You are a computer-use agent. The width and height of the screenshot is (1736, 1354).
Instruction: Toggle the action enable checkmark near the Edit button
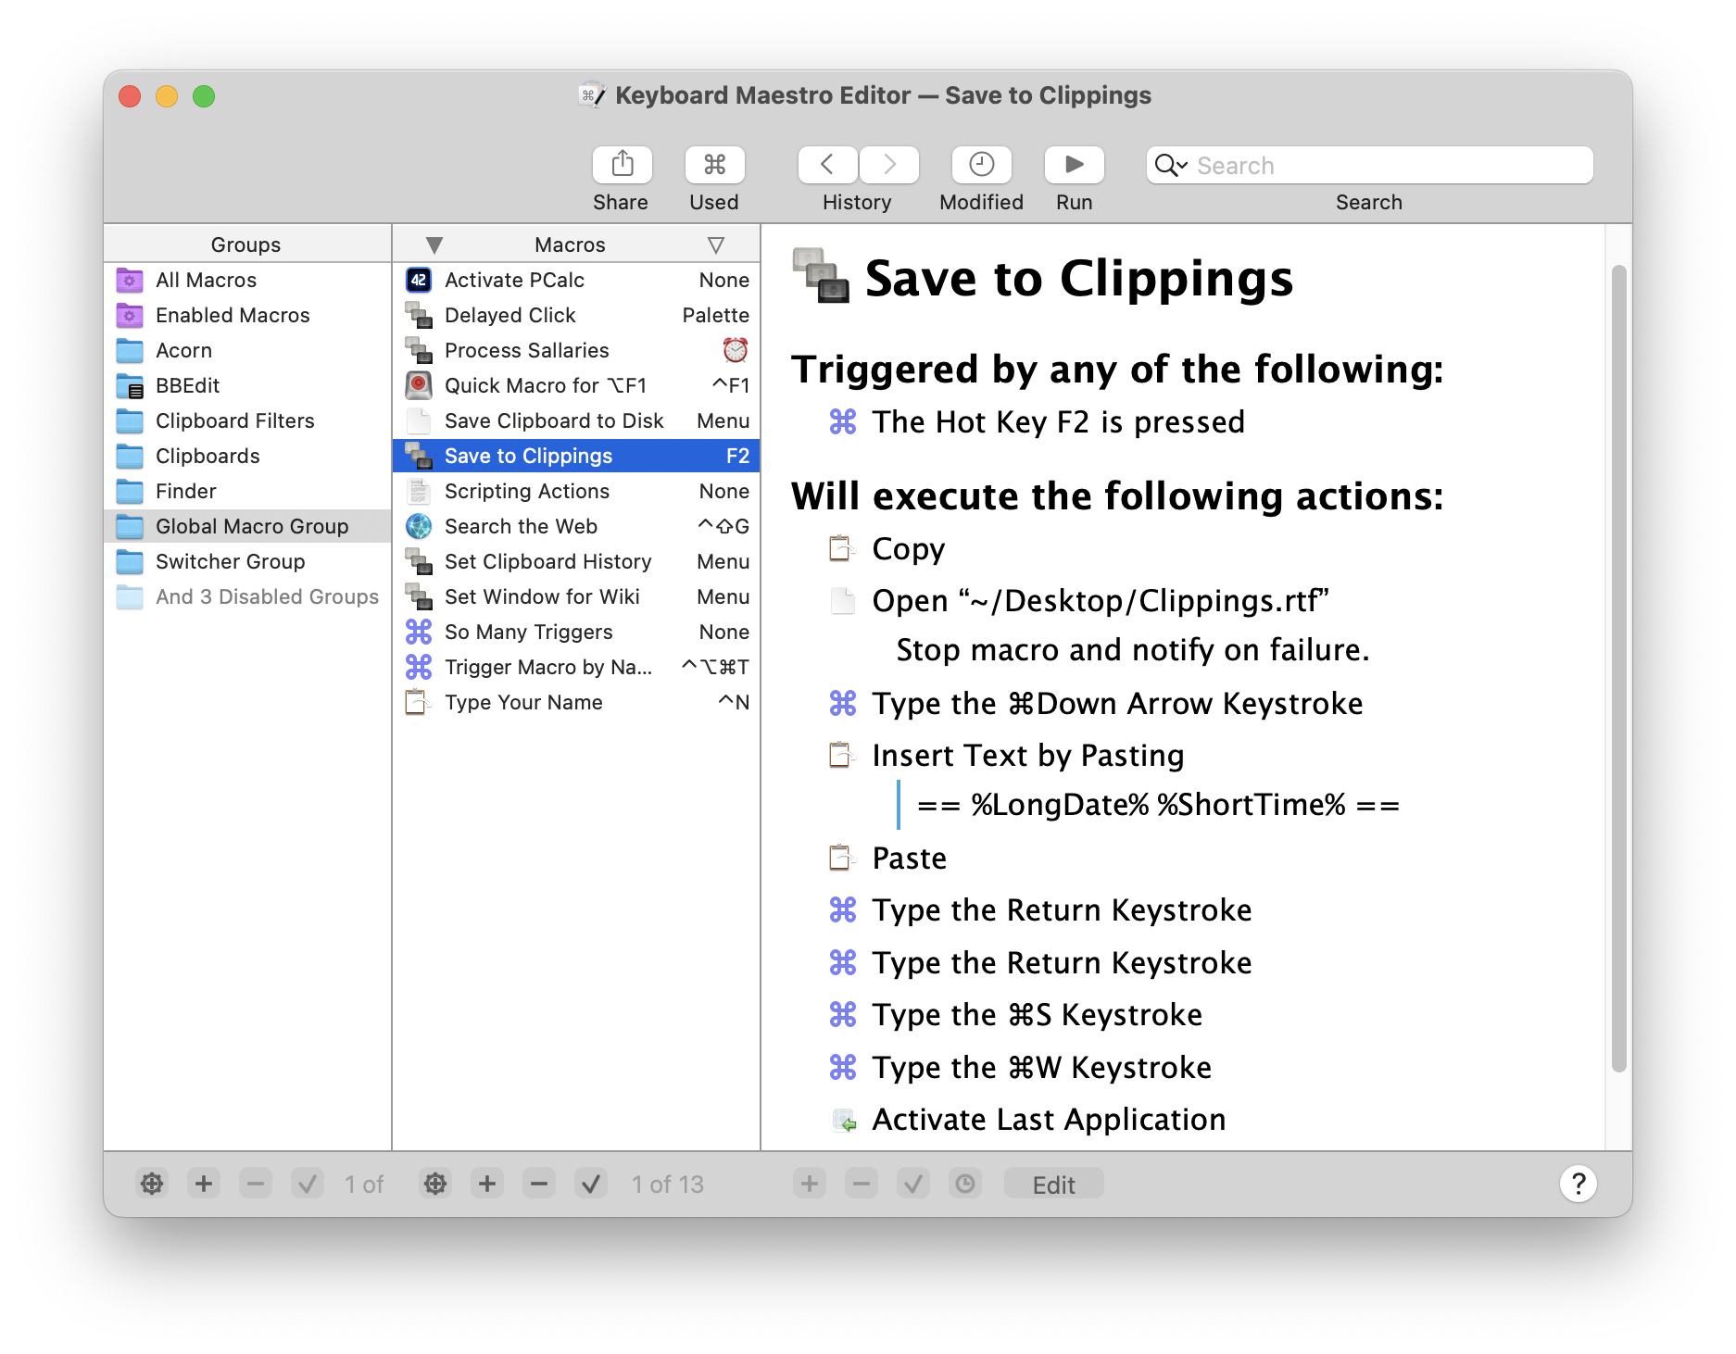tap(913, 1184)
